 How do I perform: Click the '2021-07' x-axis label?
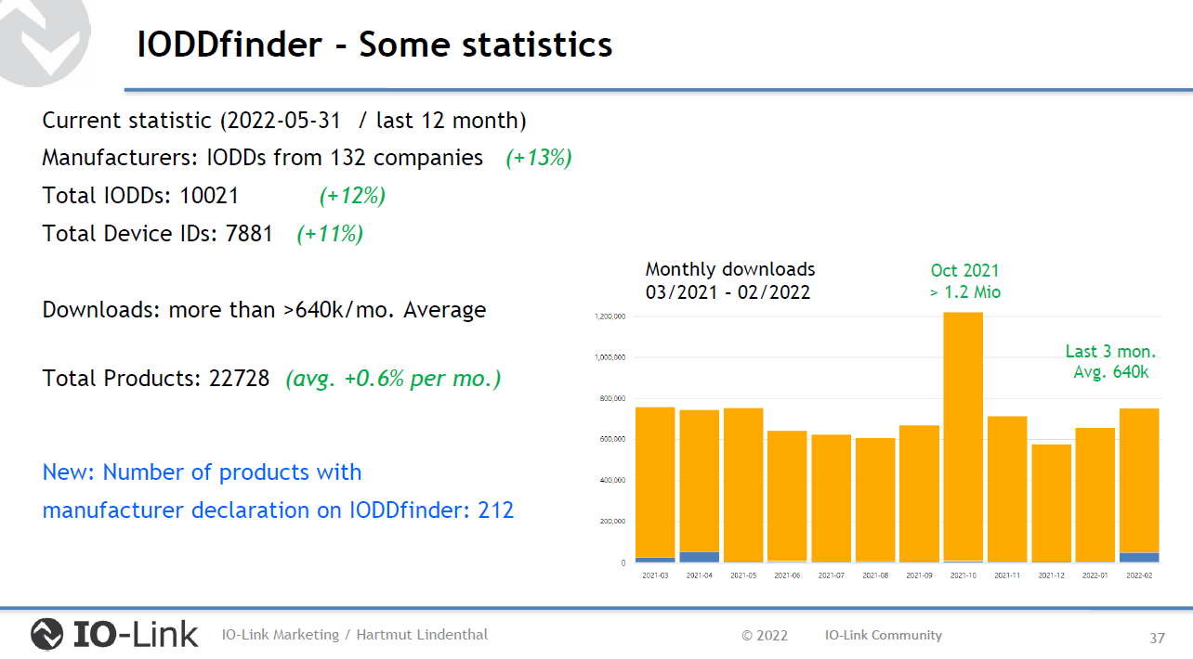click(832, 575)
